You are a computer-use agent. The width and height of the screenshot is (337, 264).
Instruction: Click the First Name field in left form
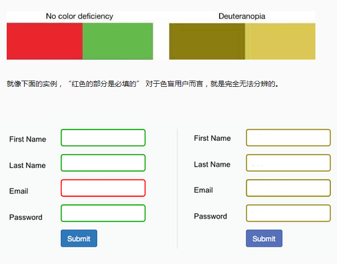[103, 138]
